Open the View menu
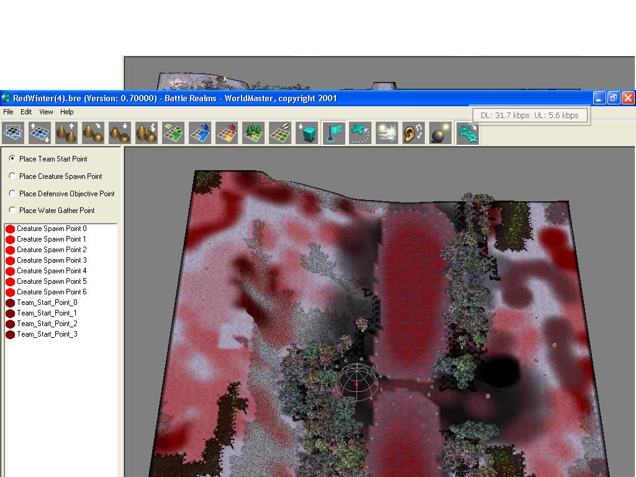Image resolution: width=636 pixels, height=477 pixels. [46, 112]
